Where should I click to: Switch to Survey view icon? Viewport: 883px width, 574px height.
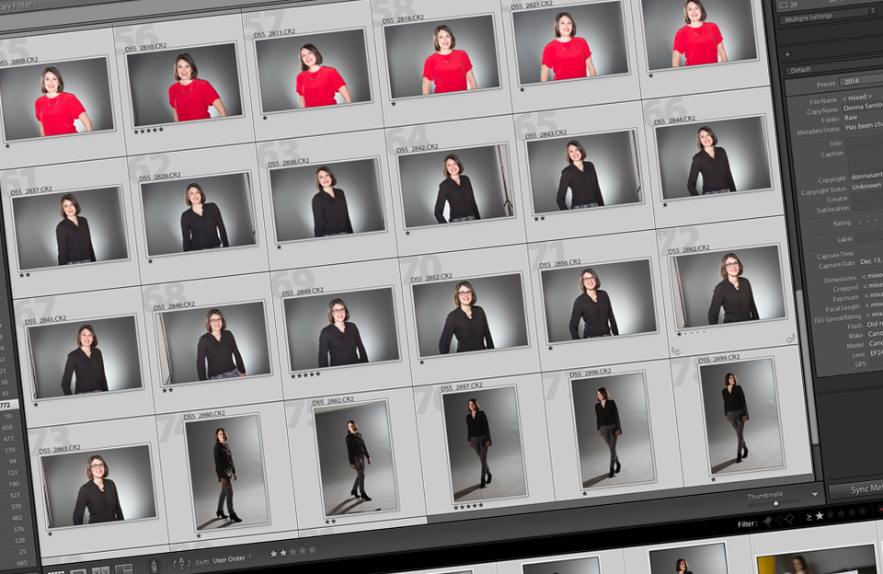pyautogui.click(x=123, y=568)
